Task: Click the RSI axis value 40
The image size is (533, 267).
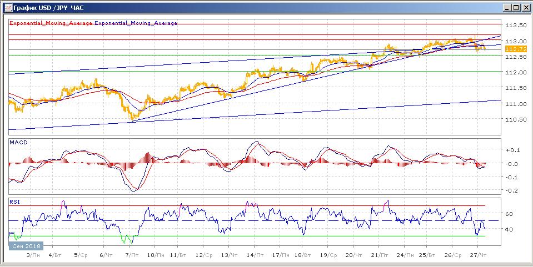Action: pyautogui.click(x=509, y=229)
